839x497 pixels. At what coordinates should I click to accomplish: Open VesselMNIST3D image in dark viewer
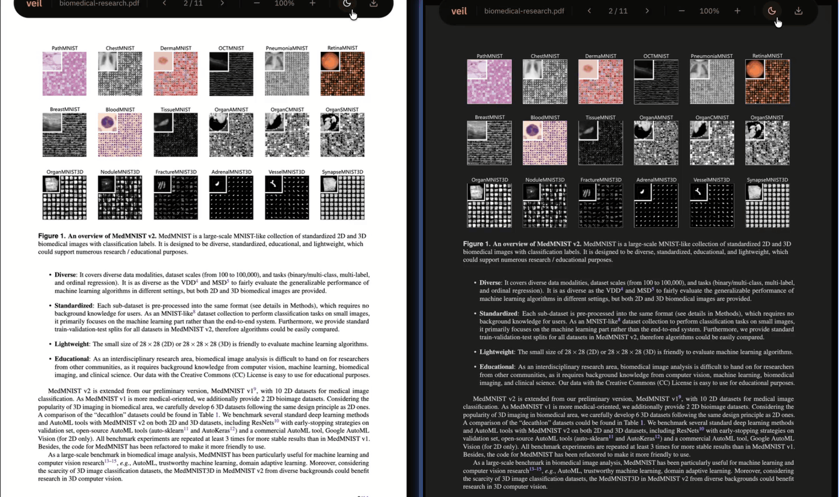[712, 206]
